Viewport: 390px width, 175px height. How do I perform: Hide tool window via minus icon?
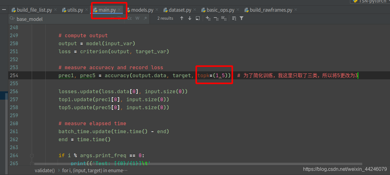tap(4, 10)
